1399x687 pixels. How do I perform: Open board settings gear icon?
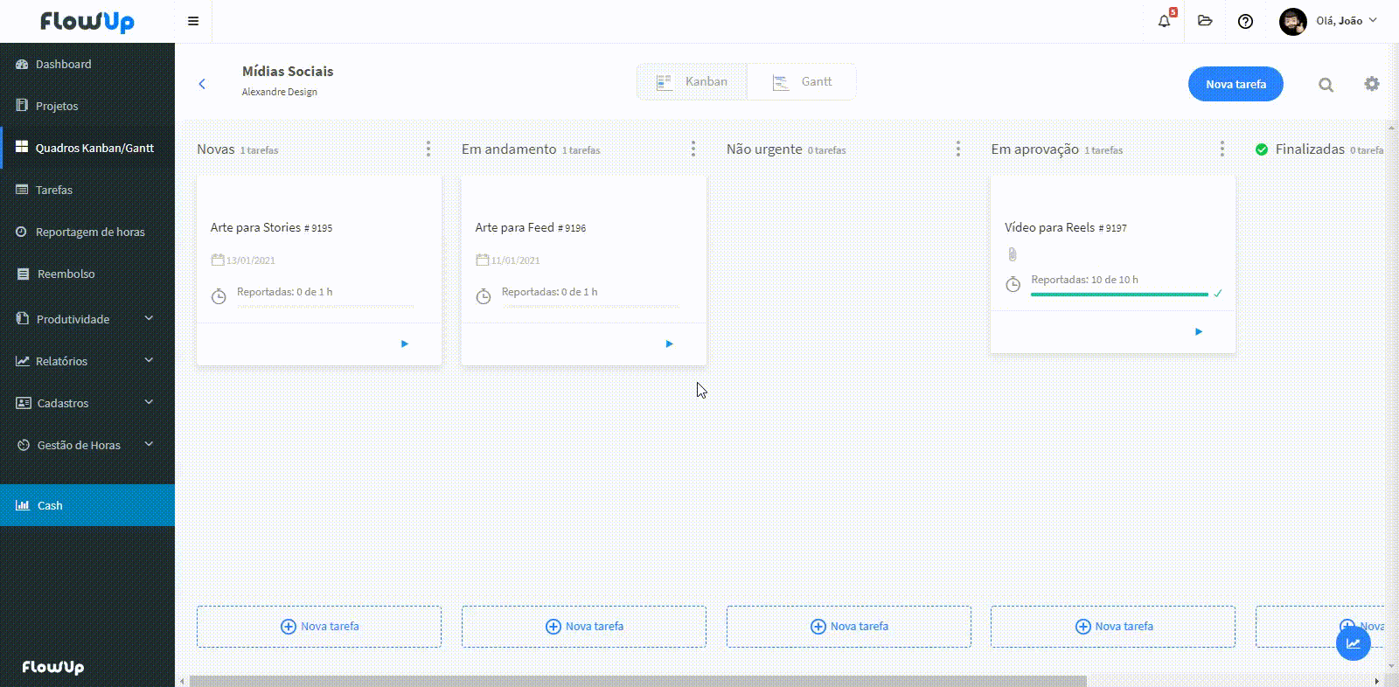(x=1372, y=84)
